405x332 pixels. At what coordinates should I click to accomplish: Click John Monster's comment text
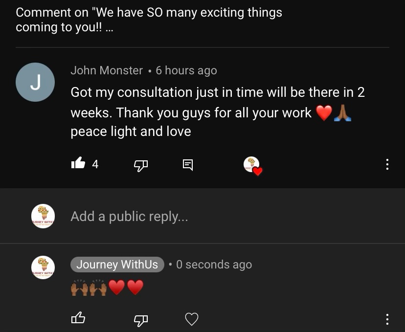tap(218, 112)
